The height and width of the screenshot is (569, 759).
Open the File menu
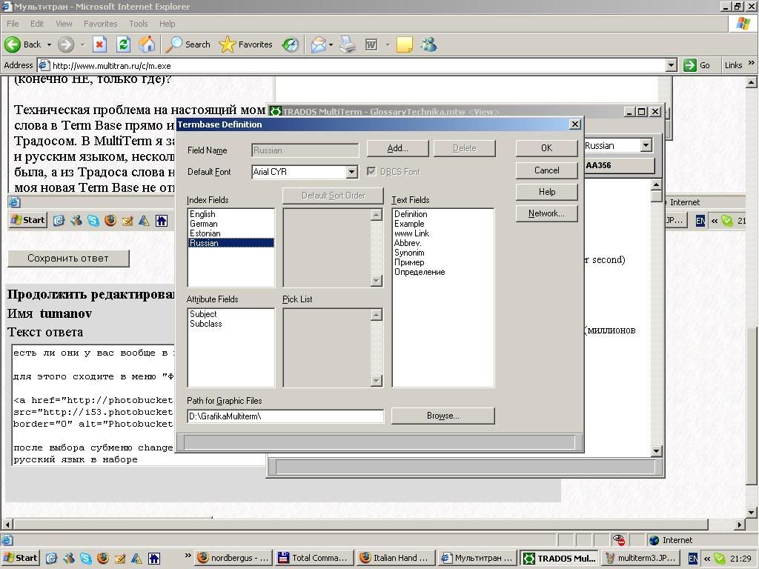click(x=13, y=24)
